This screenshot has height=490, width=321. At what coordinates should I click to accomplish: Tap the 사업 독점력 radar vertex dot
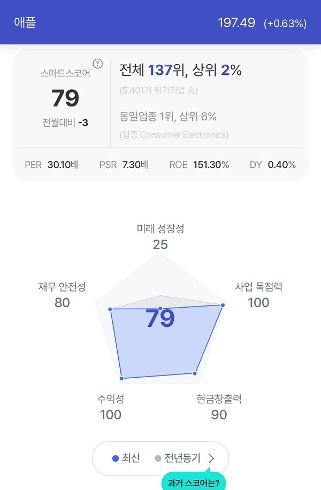(x=223, y=305)
